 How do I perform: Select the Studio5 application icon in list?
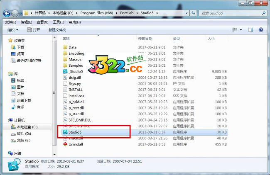[65, 132]
